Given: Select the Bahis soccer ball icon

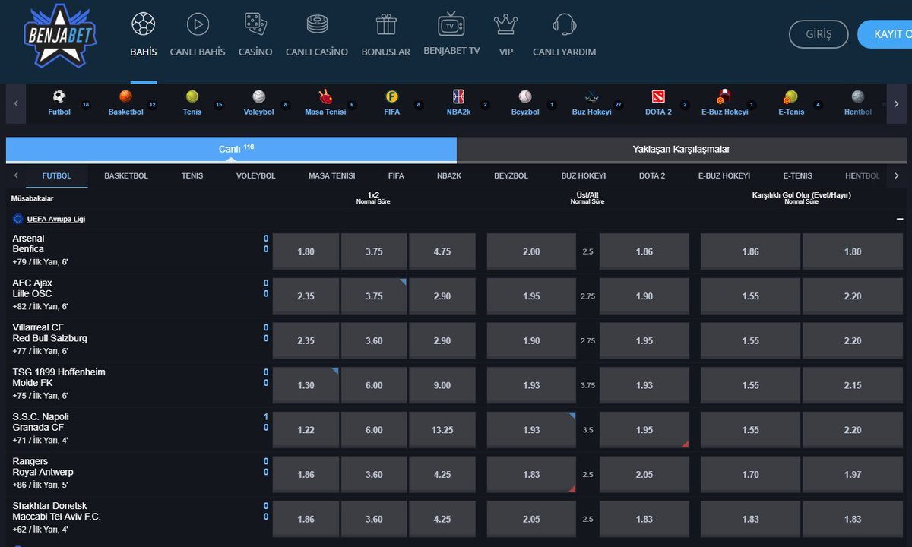Looking at the screenshot, I should [x=143, y=24].
